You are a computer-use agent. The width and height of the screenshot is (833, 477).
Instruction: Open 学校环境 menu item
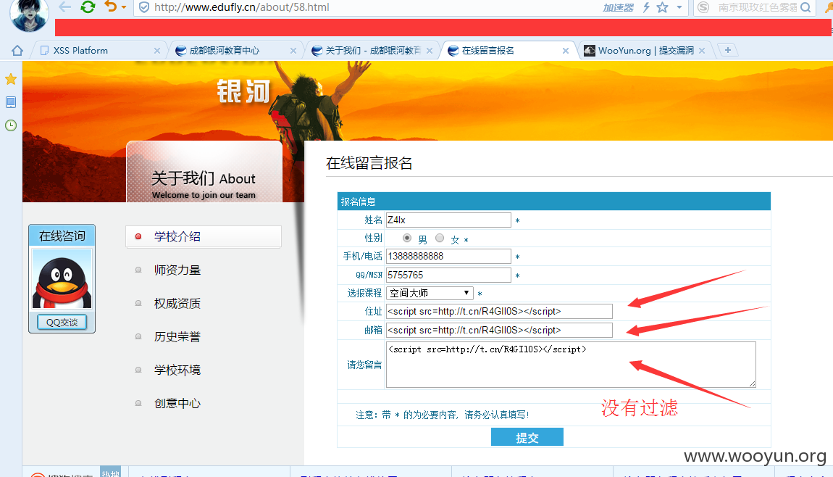[177, 370]
